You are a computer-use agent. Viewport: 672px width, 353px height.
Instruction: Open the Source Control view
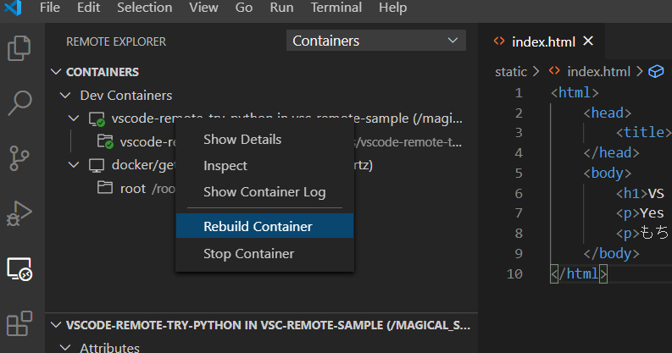19,158
